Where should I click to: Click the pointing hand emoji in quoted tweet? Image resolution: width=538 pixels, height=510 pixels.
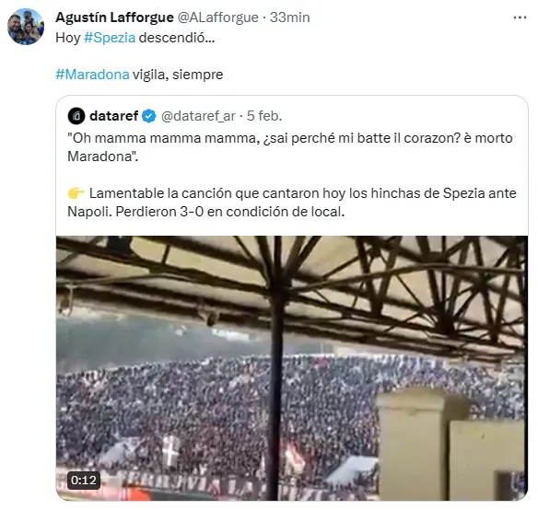coord(76,193)
